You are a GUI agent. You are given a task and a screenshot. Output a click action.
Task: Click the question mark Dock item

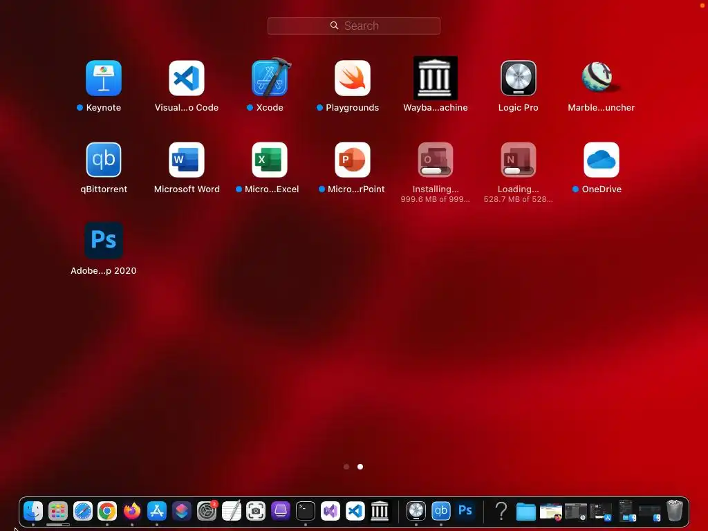click(501, 511)
